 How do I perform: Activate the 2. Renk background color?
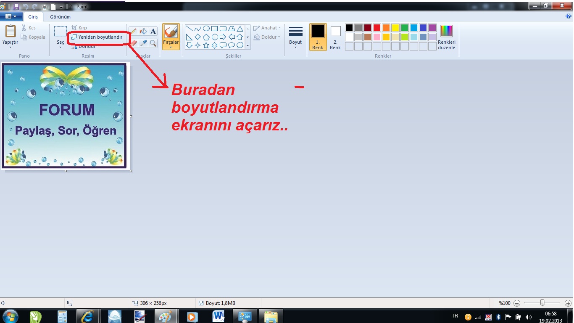click(x=335, y=37)
